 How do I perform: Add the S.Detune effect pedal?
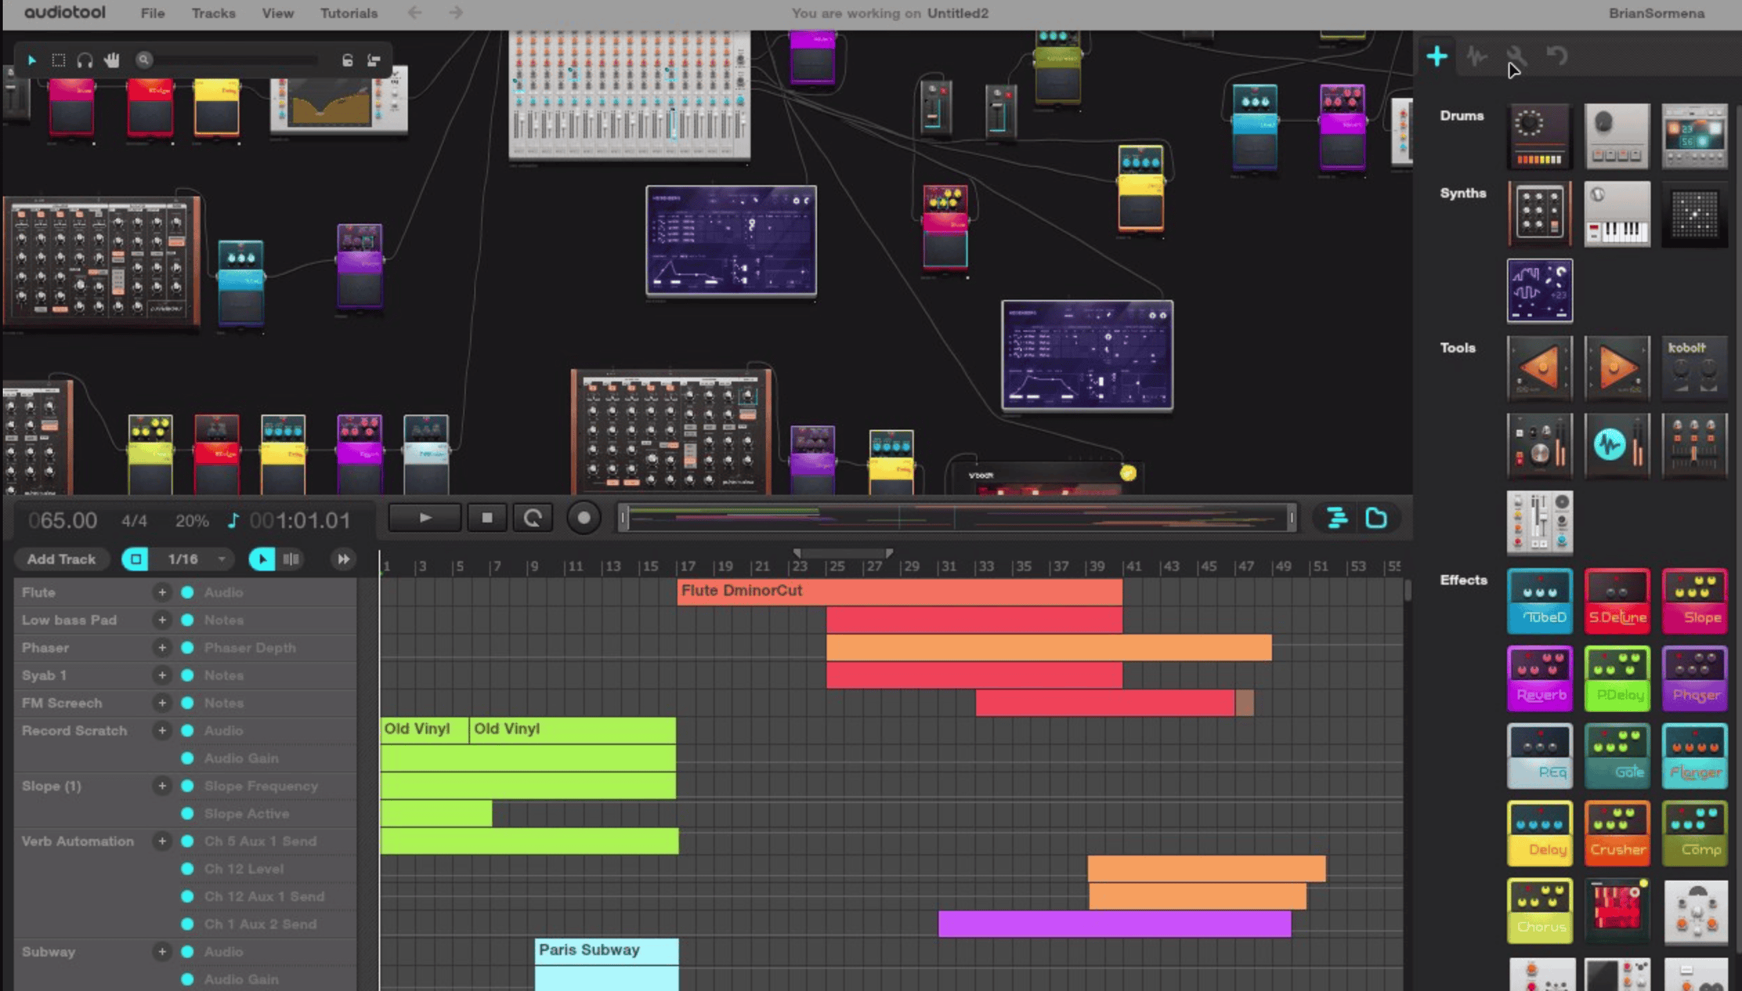click(1617, 601)
